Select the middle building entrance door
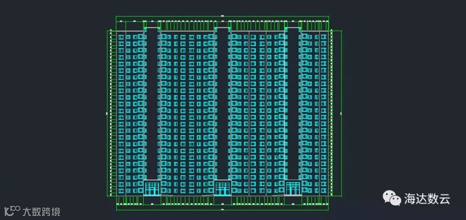 (x=223, y=189)
